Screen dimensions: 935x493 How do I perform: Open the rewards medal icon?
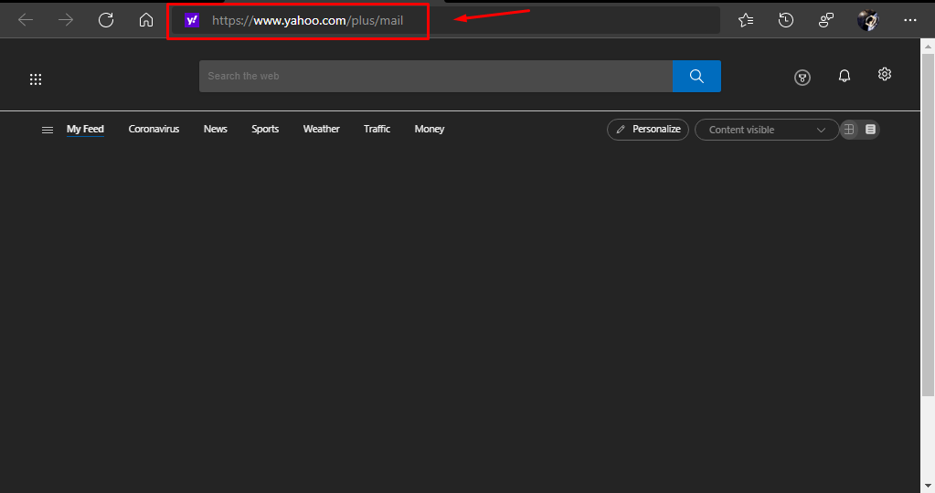click(x=802, y=78)
